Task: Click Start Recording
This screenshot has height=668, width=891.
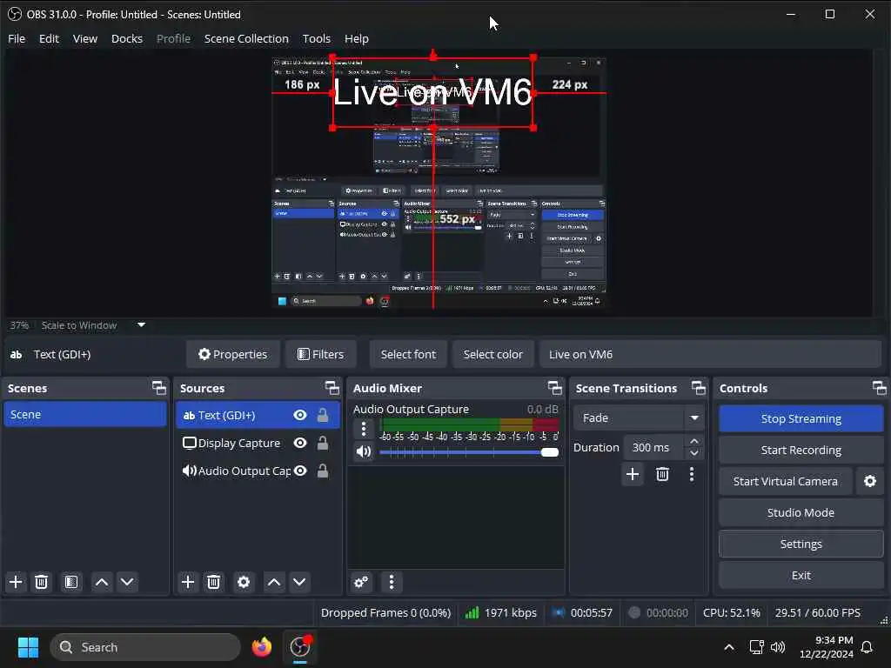Action: click(801, 450)
